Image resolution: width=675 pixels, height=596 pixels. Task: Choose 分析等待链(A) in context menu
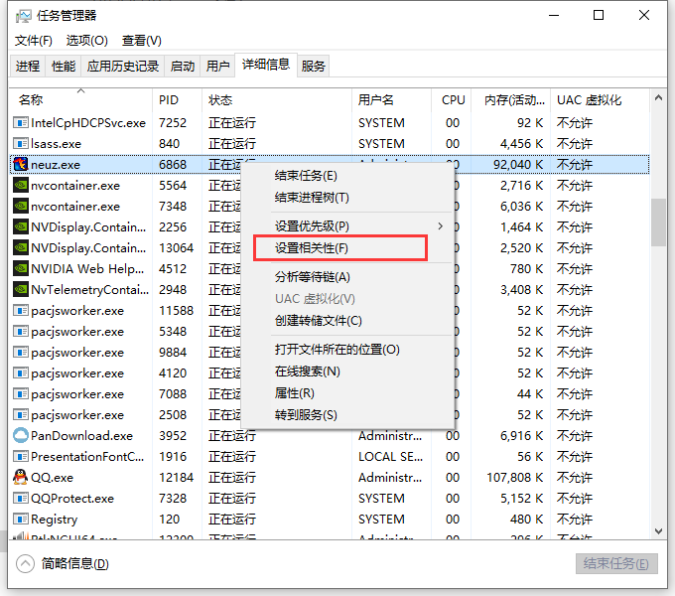coord(348,277)
